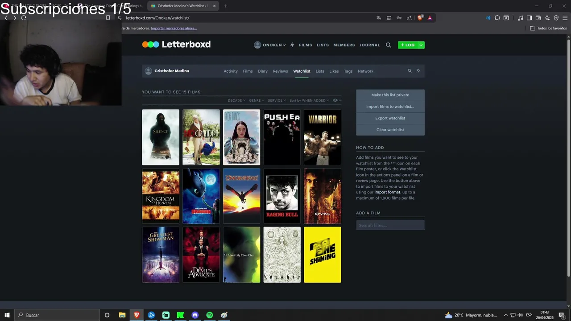Open Discord from the taskbar
This screenshot has width=571, height=321.
point(195,315)
